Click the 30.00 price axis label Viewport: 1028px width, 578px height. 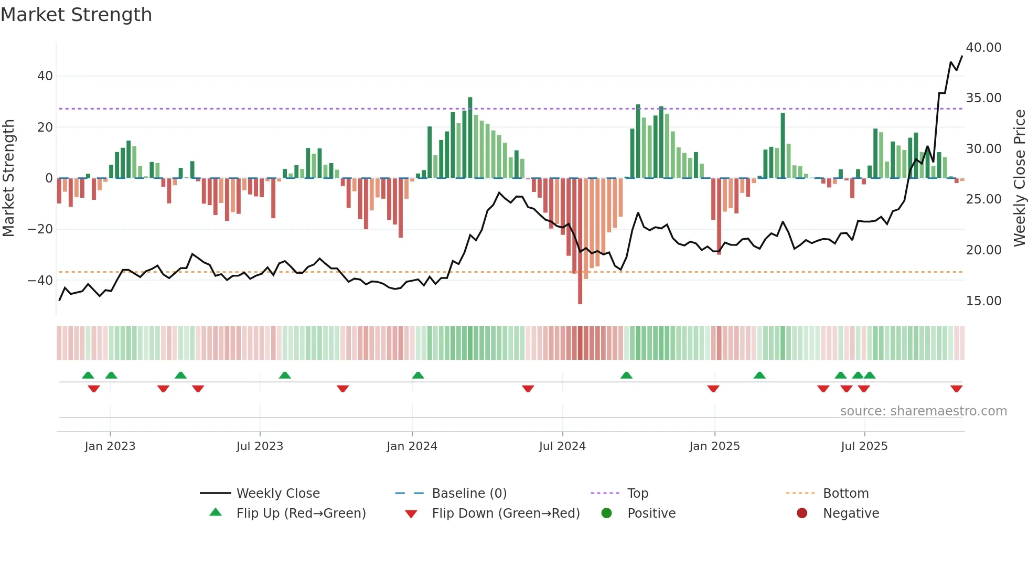pyautogui.click(x=984, y=149)
